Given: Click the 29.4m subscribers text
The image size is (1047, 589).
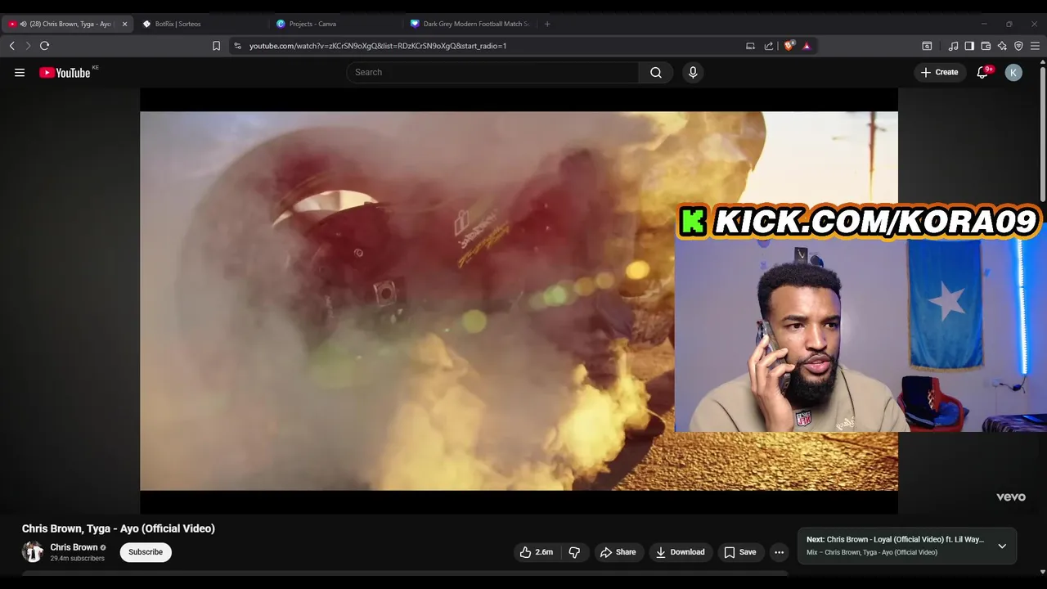Looking at the screenshot, I should click(77, 559).
